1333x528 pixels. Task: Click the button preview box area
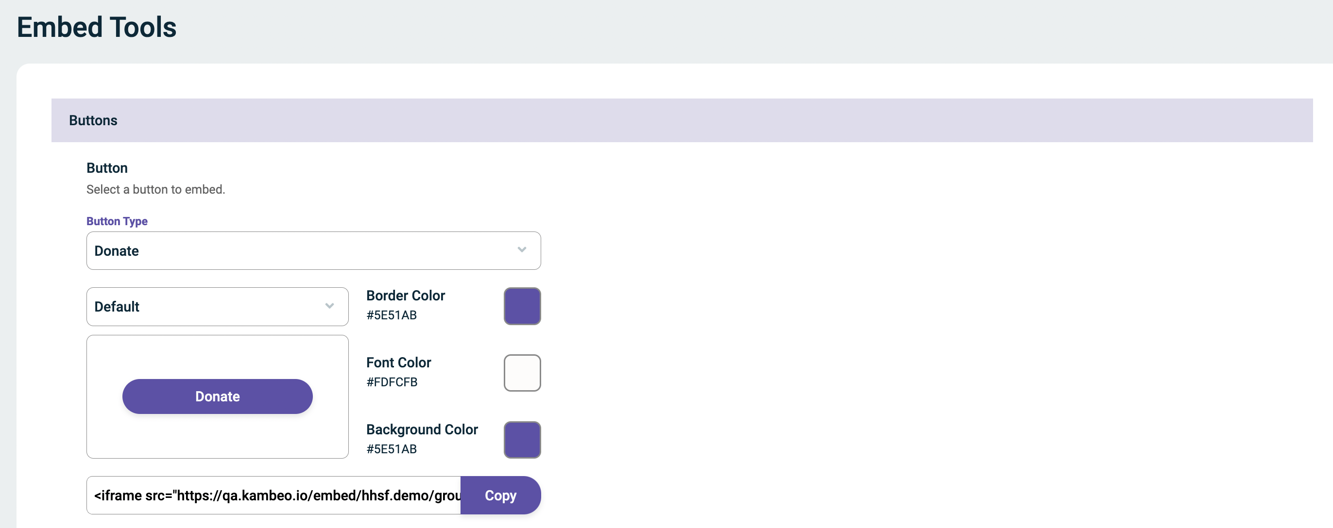click(217, 397)
